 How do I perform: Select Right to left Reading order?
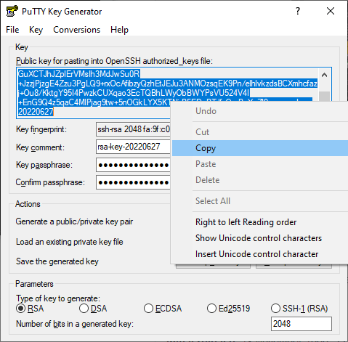click(x=260, y=222)
